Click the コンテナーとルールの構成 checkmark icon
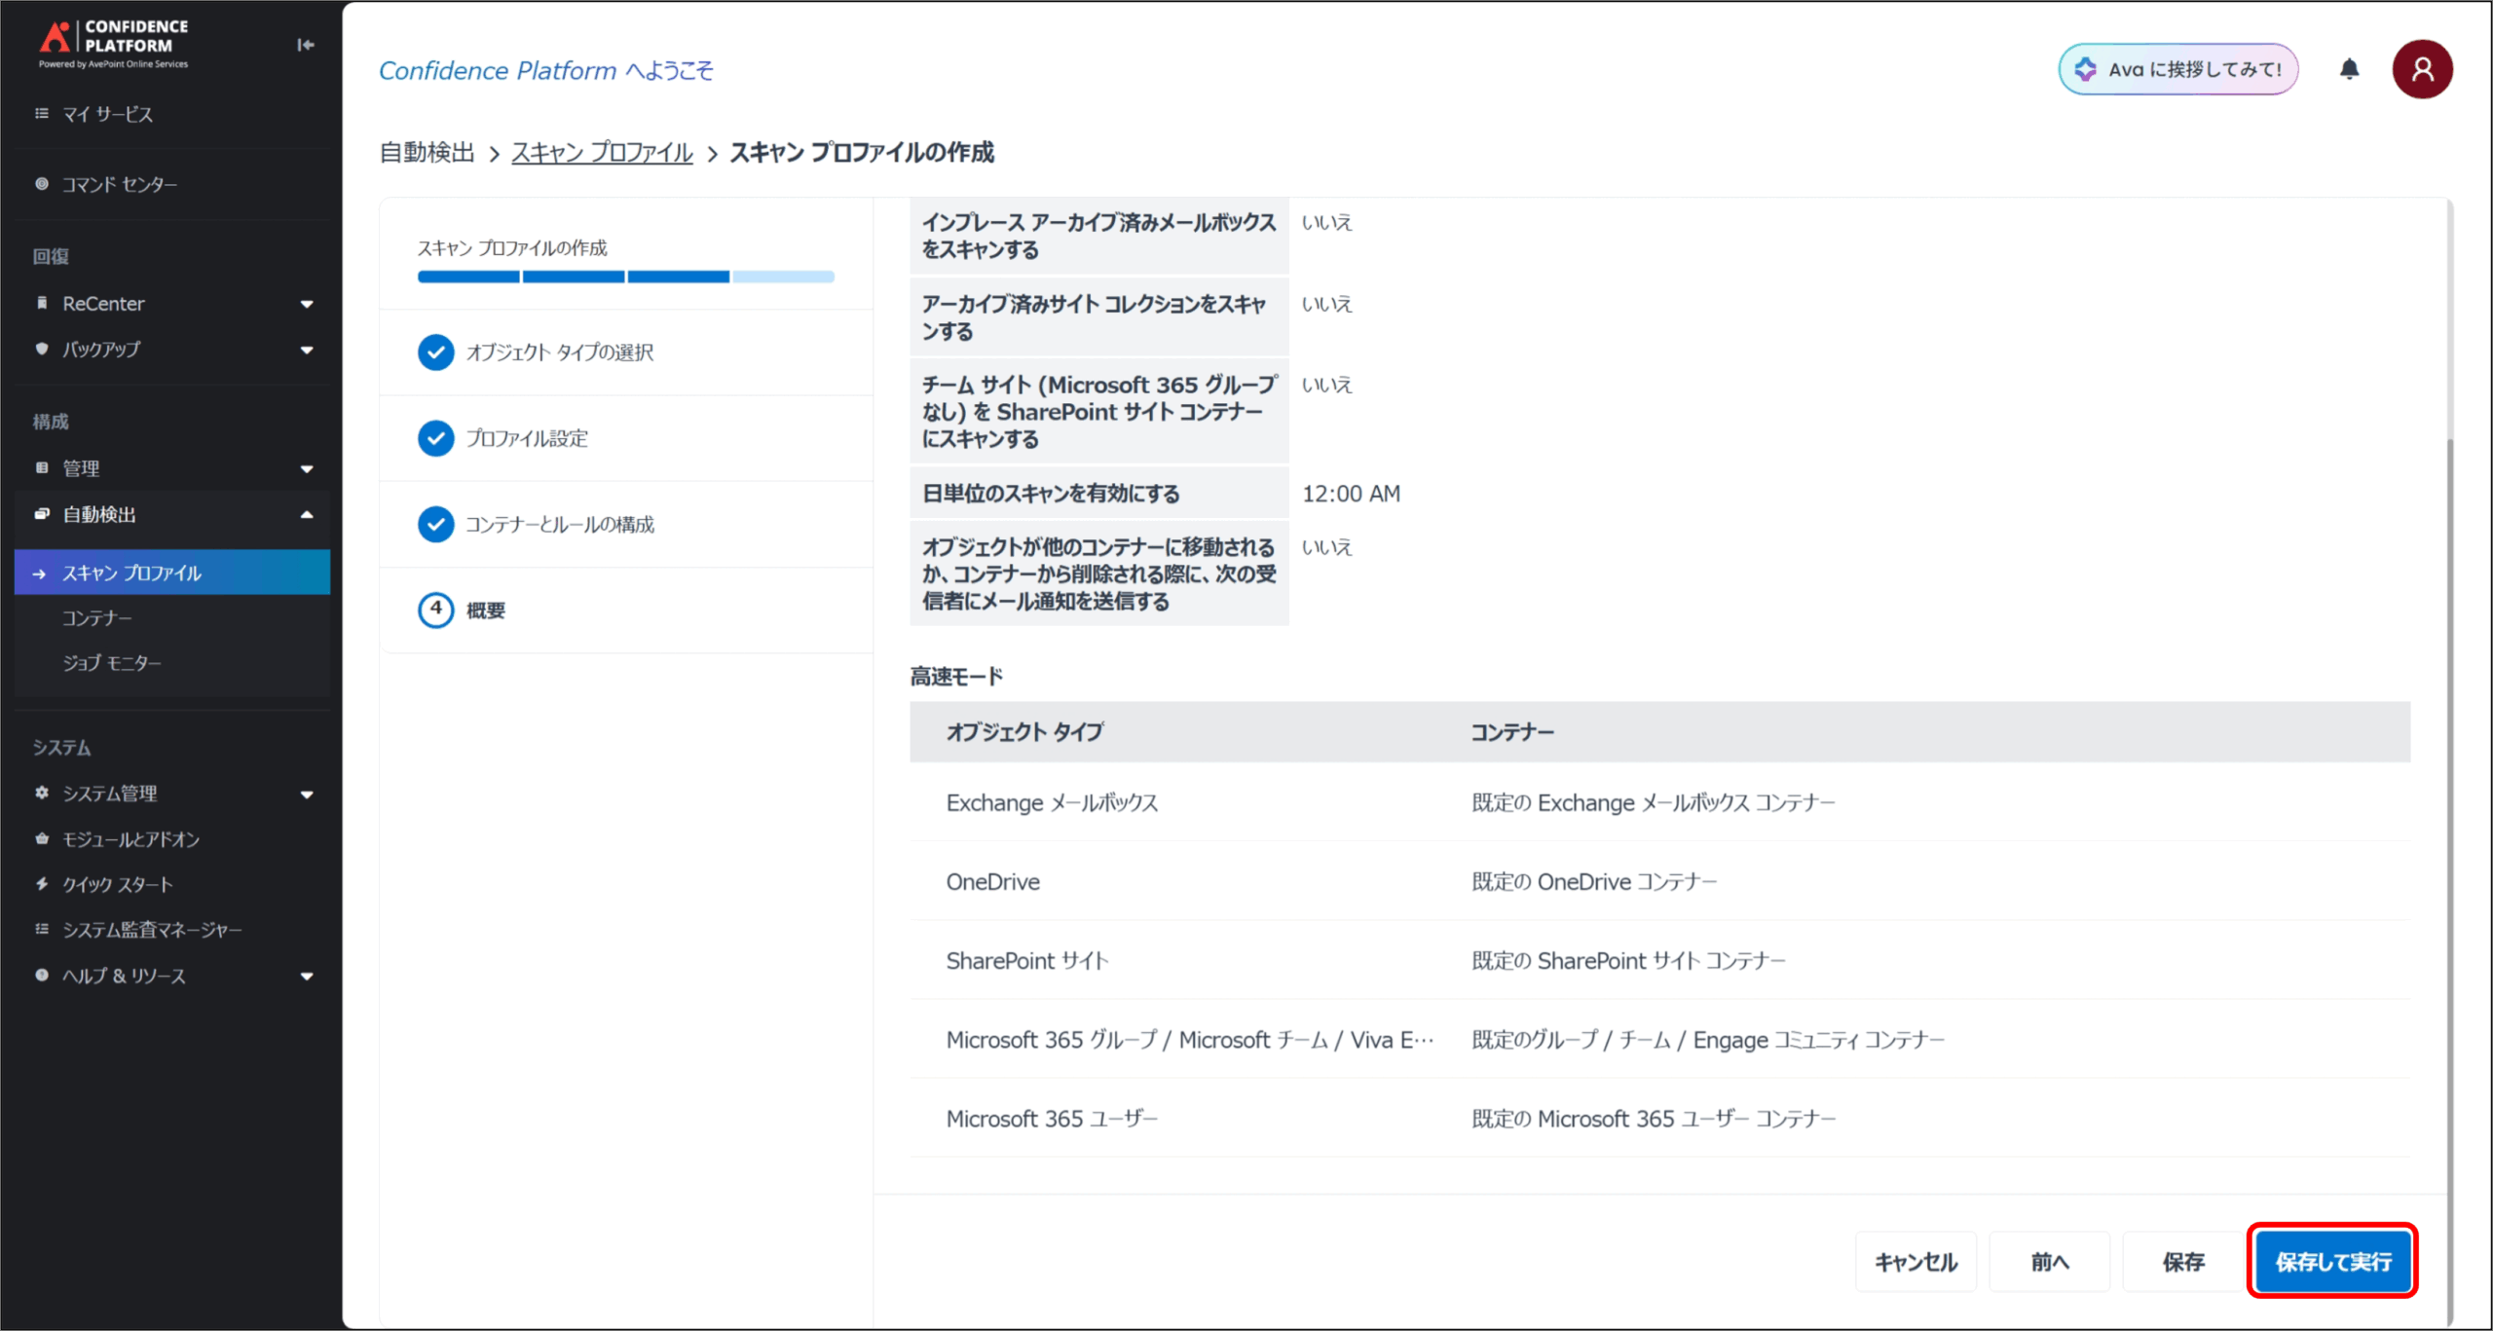 click(x=435, y=525)
